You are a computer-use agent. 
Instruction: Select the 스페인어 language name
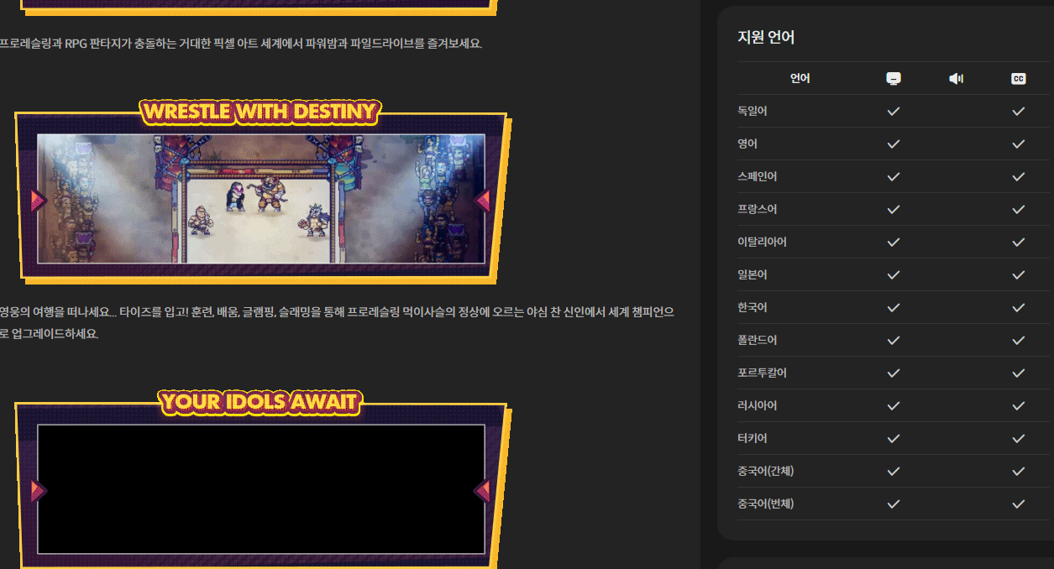(758, 176)
